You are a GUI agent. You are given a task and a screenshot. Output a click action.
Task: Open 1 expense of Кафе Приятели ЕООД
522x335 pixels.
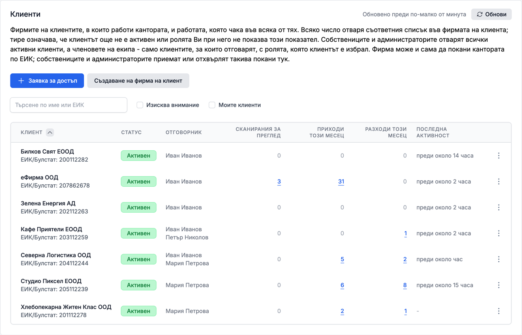405,233
